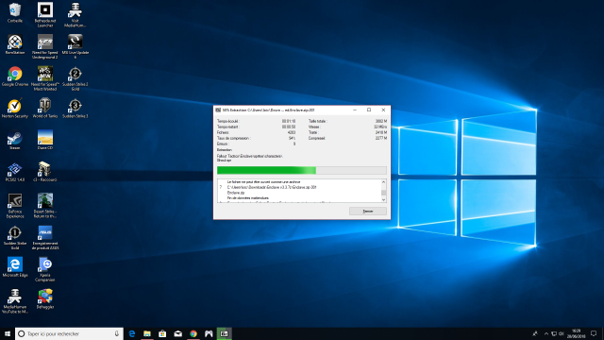
Task: Open the game controller app in taskbar
Action: click(x=209, y=333)
